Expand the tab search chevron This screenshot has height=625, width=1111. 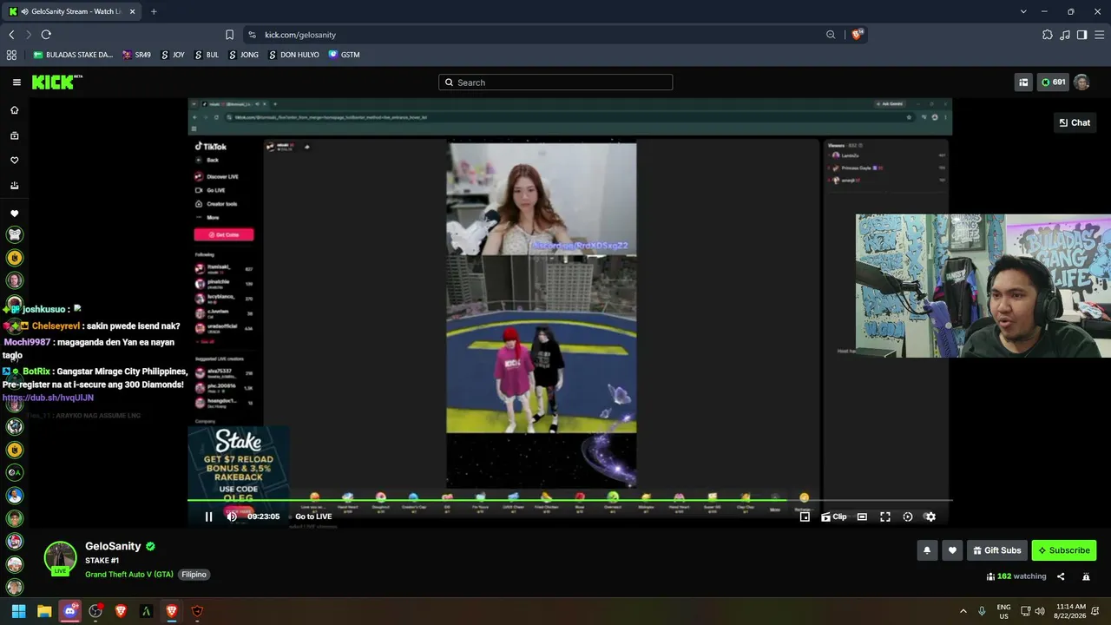[x=1023, y=11]
